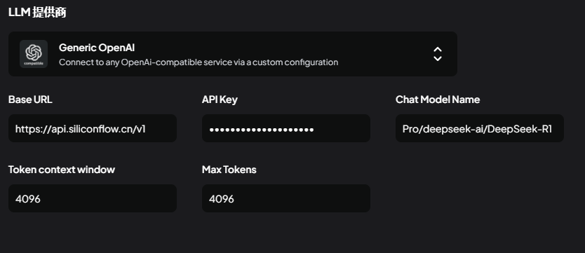Screen dimensions: 585x253
Task: Click the Base URL label
Action: coord(30,100)
